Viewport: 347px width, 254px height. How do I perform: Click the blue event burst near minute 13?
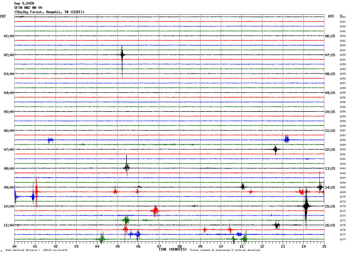(x=286, y=139)
